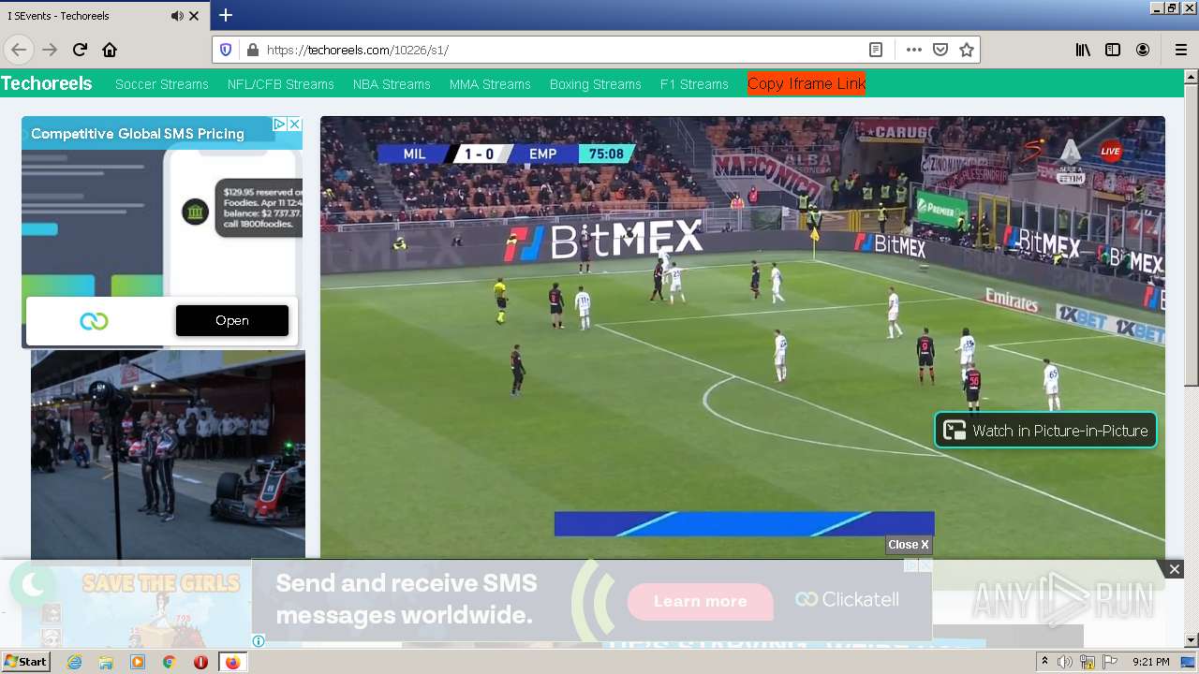Switch to Firefox taskbar button

click(x=232, y=662)
